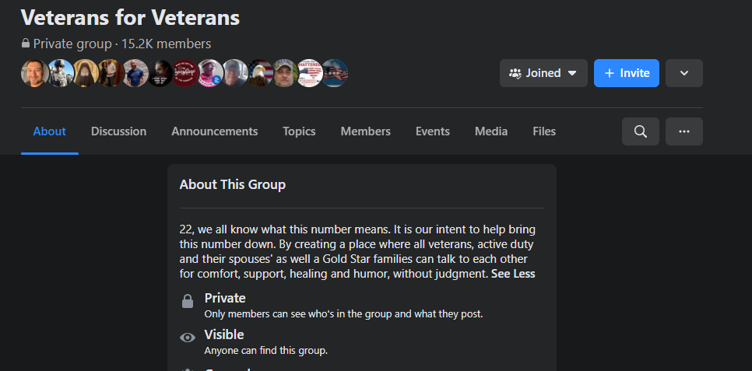This screenshot has width=752, height=371.
Task: Switch to the Media tab
Action: [x=490, y=131]
